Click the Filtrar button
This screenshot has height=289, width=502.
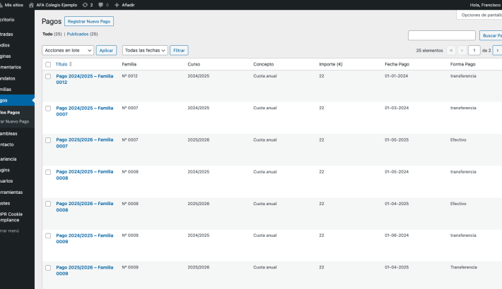click(x=179, y=51)
